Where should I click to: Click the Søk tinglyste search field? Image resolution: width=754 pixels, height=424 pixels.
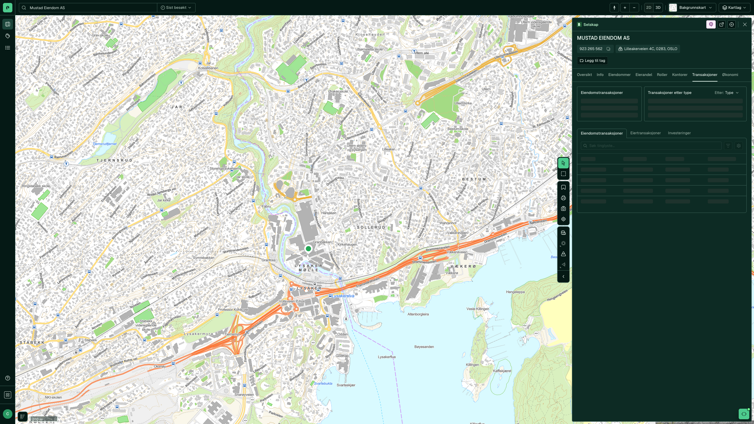point(651,146)
